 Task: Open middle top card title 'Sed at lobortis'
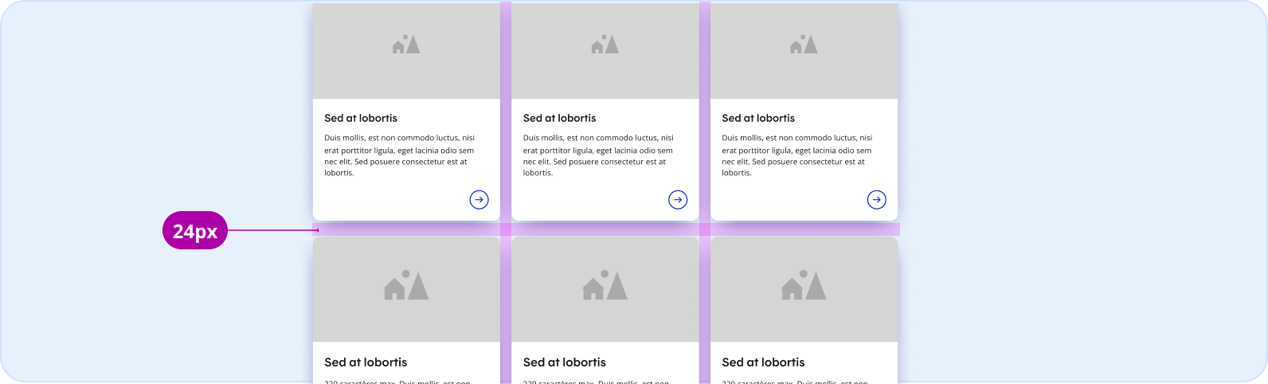coord(560,118)
